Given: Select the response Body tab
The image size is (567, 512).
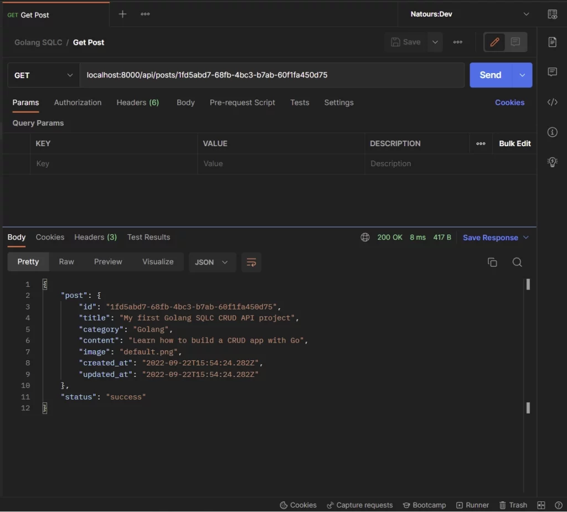Looking at the screenshot, I should coord(17,237).
